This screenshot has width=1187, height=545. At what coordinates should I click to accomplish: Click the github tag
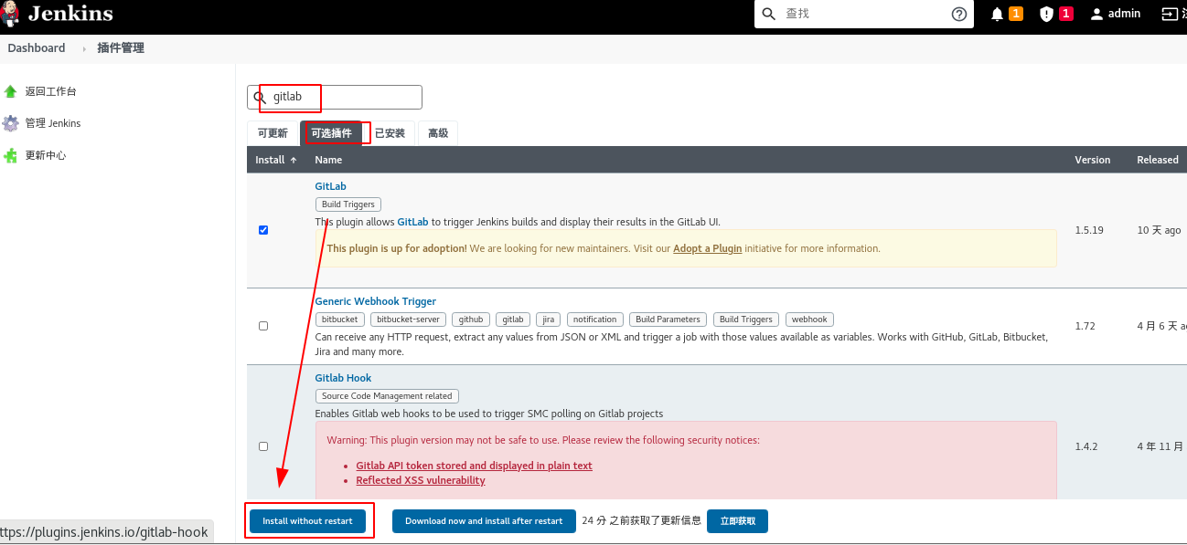(471, 320)
